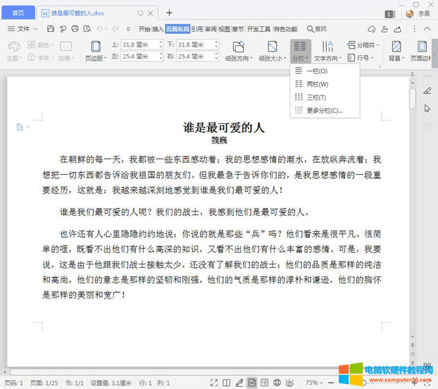Switch to page layout view in status bar
This screenshot has width=438, height=389.
tap(252, 383)
